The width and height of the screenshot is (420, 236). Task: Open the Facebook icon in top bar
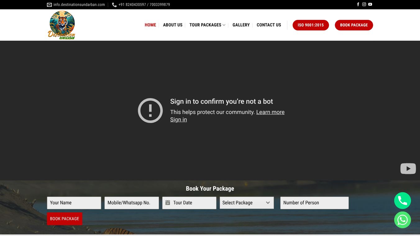[358, 4]
